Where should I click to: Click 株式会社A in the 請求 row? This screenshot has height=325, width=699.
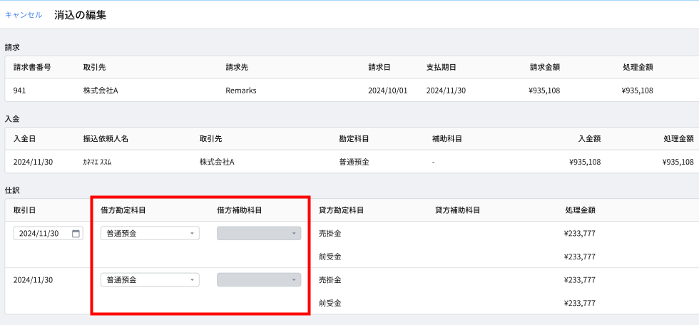point(101,91)
